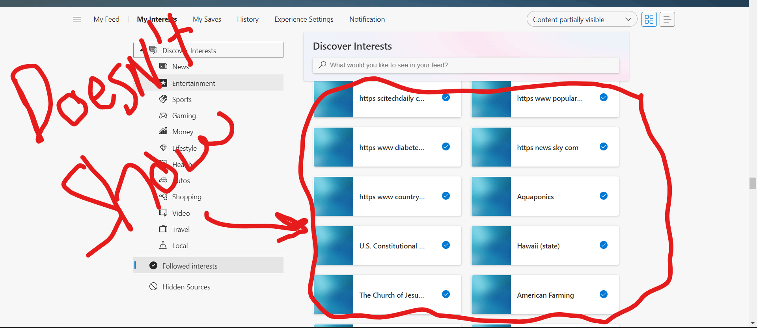The image size is (757, 328).
Task: Click the Gaming controller icon
Action: click(x=163, y=115)
